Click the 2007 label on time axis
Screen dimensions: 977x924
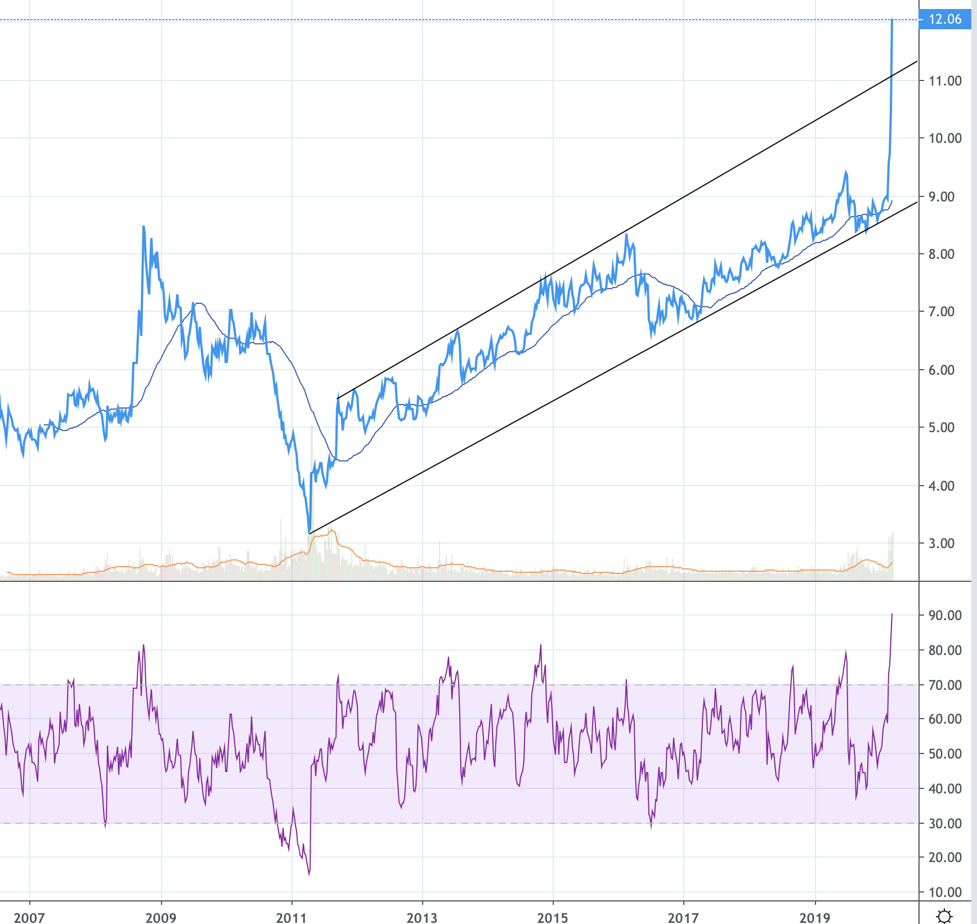click(x=29, y=918)
